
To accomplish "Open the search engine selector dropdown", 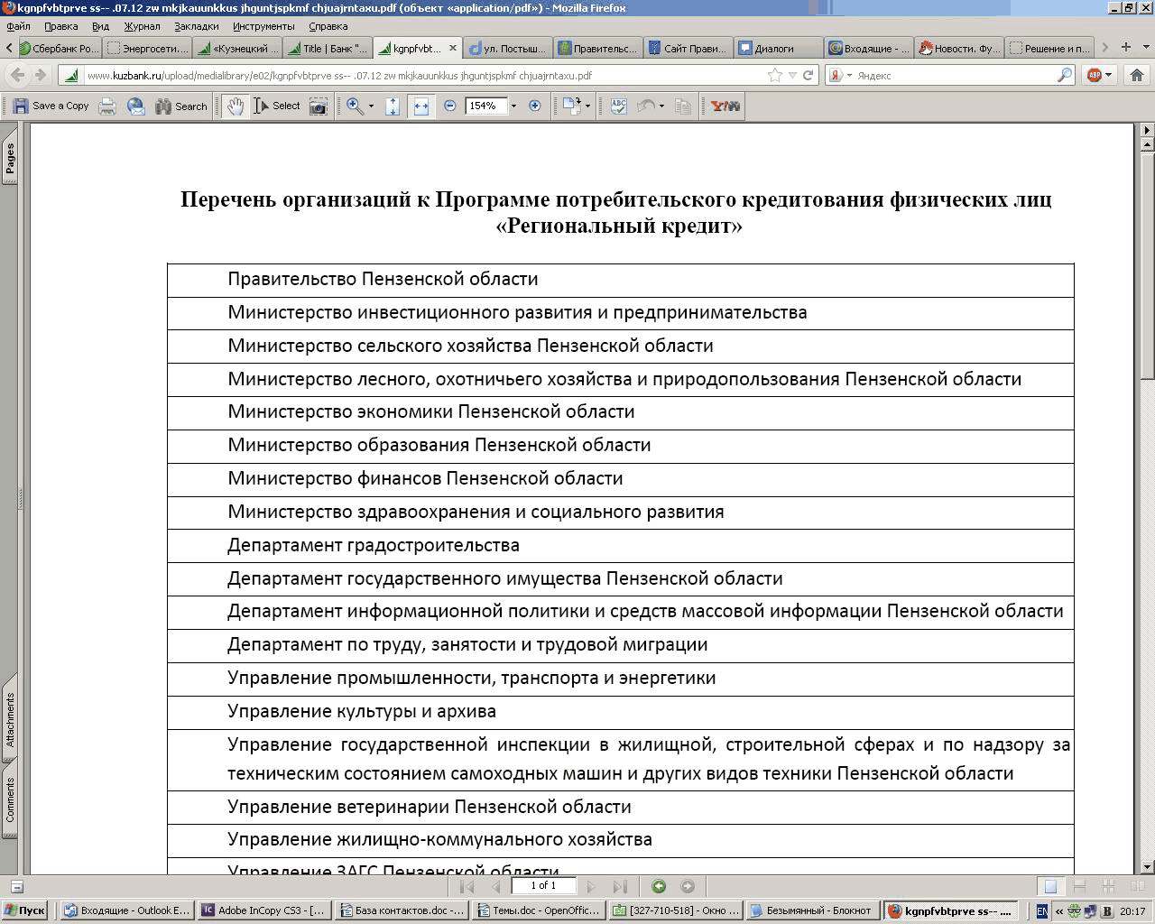I will pos(840,75).
